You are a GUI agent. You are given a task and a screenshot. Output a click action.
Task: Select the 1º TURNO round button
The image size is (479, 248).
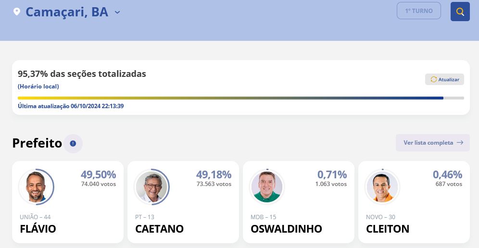[418, 11]
